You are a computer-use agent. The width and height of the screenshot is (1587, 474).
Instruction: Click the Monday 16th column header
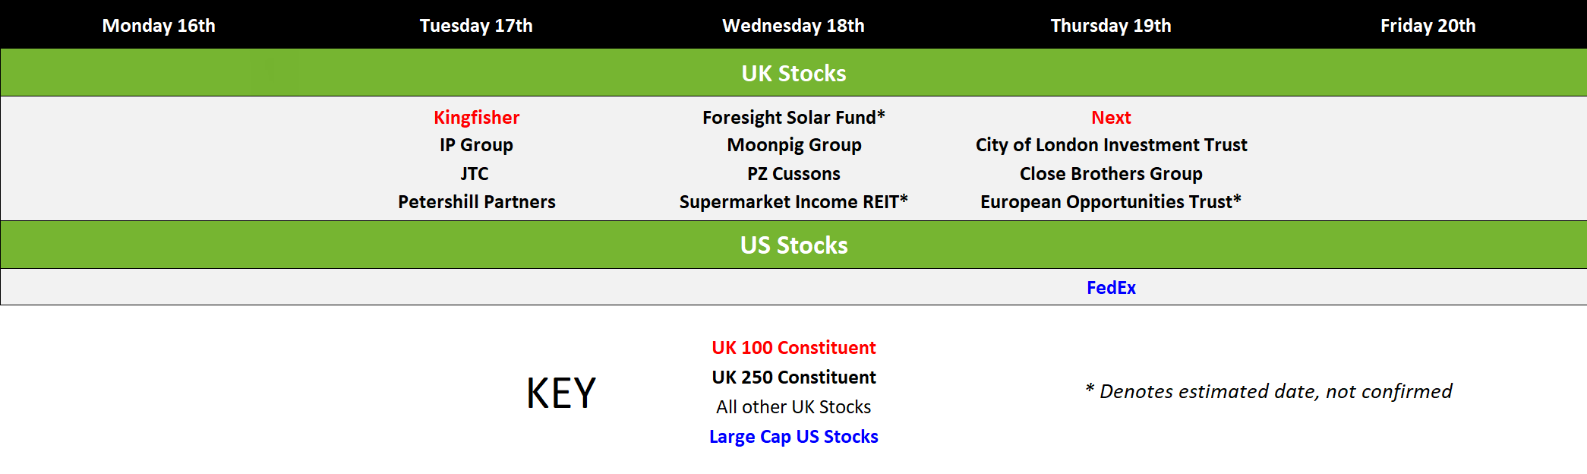coord(159,25)
